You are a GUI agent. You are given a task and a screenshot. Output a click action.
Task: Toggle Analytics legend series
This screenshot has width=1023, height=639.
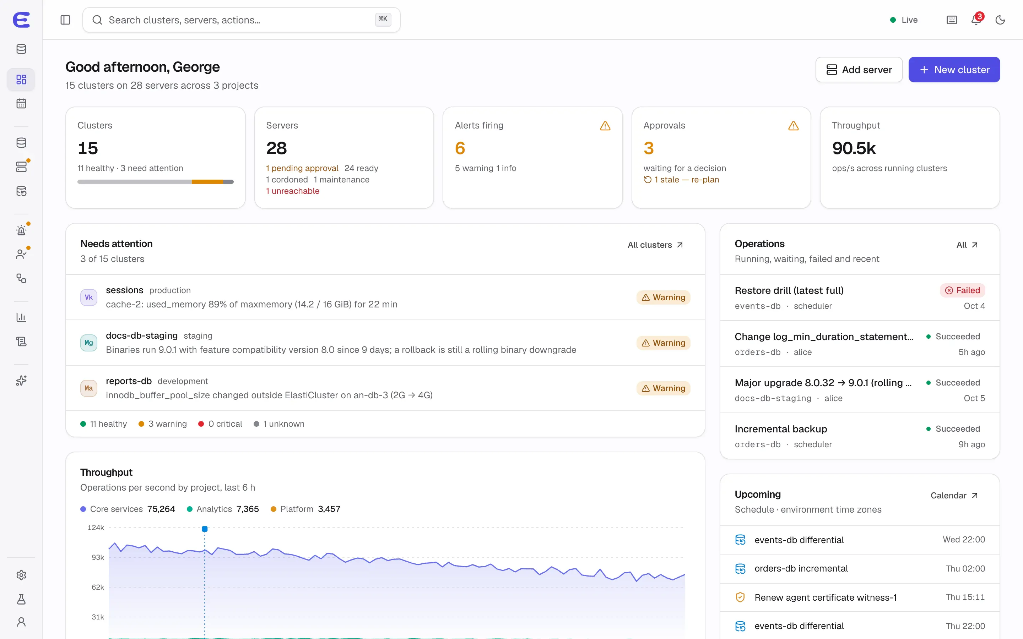[223, 509]
